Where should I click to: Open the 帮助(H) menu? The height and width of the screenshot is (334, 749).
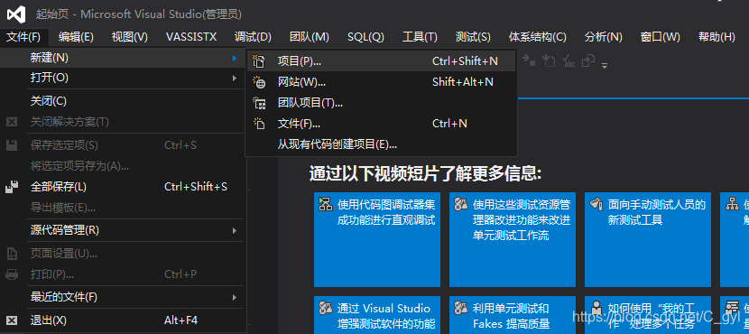coord(717,37)
